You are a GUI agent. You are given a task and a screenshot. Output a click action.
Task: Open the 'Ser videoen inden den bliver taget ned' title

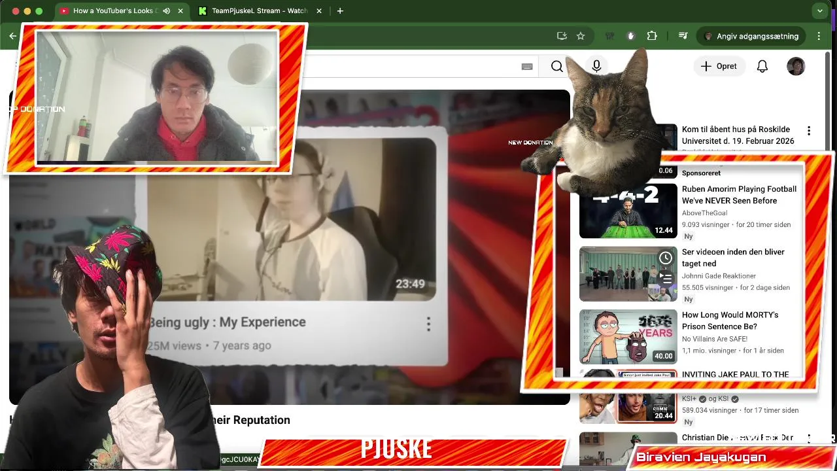(733, 258)
